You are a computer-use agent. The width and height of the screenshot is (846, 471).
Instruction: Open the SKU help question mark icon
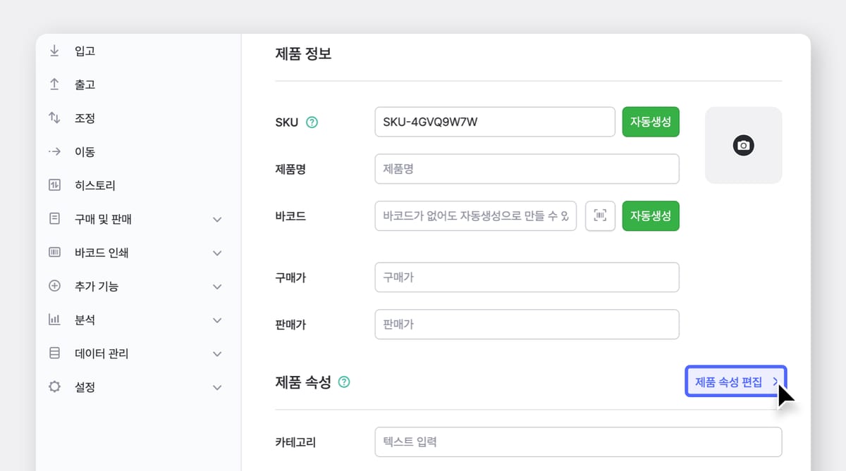click(312, 121)
